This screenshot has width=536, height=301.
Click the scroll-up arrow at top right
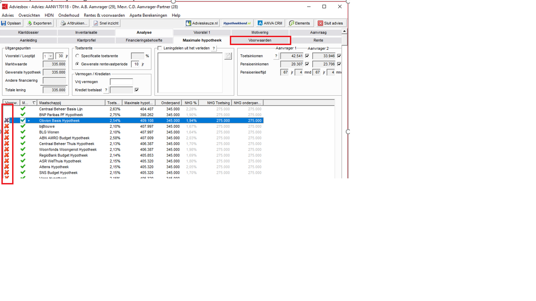(344, 32)
